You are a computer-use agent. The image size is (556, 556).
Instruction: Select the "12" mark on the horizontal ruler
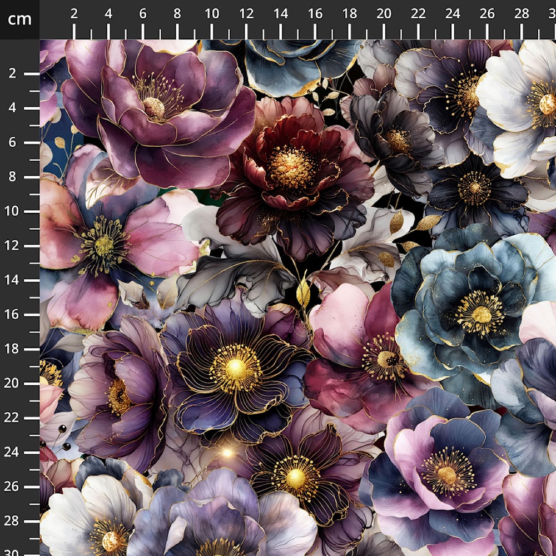tap(246, 14)
